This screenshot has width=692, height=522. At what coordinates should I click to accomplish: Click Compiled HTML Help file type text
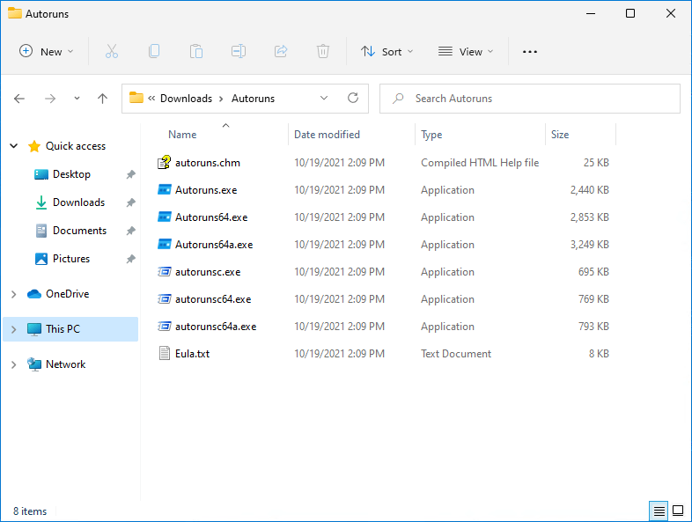[x=480, y=162]
